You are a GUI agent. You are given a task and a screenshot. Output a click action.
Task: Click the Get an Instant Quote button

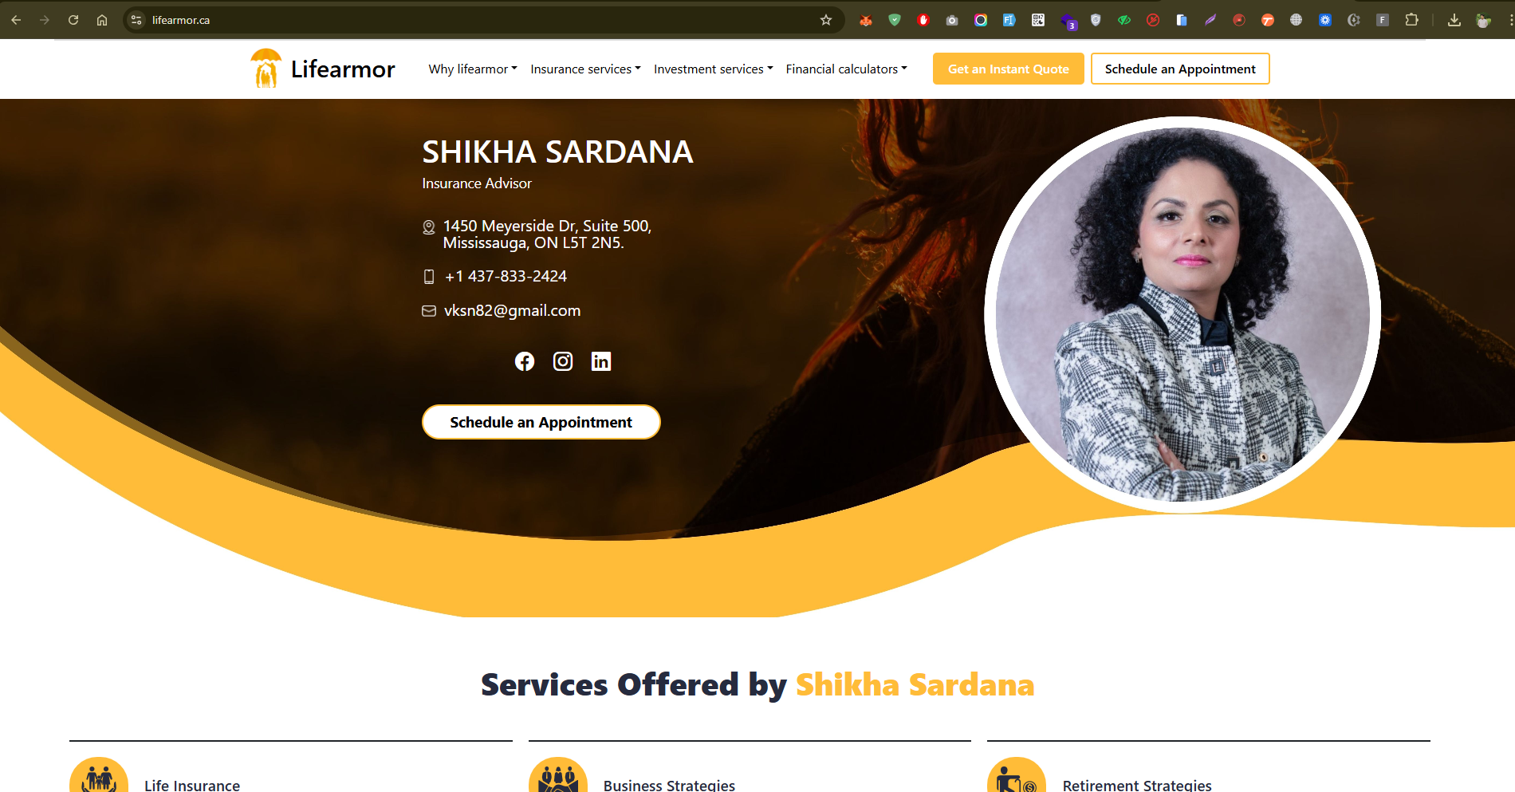[1008, 69]
